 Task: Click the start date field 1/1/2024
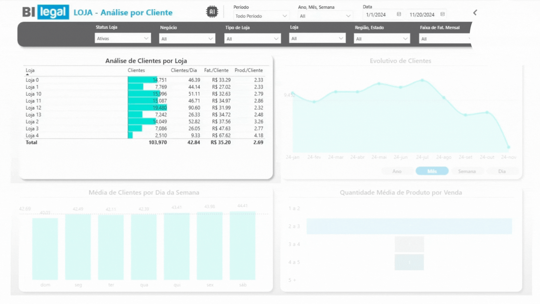pos(376,15)
